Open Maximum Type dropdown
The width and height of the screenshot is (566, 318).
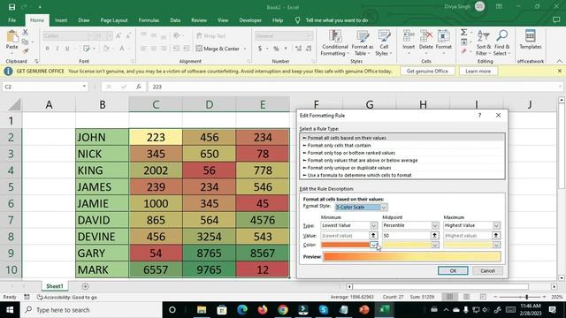pyautogui.click(x=496, y=225)
